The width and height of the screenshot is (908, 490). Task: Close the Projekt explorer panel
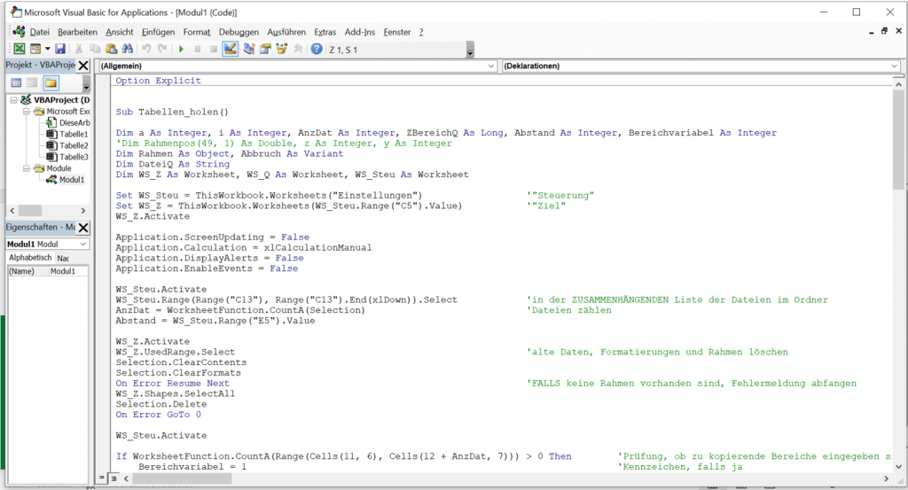[x=83, y=66]
